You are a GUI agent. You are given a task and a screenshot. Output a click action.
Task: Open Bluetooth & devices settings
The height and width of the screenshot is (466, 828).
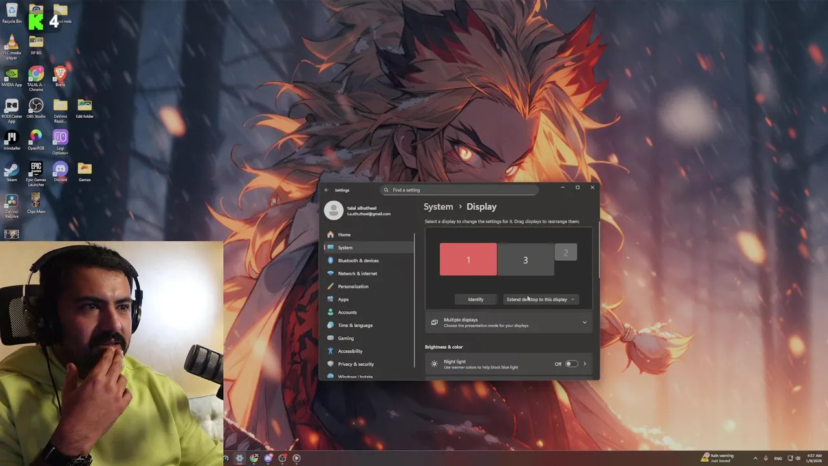click(x=369, y=260)
